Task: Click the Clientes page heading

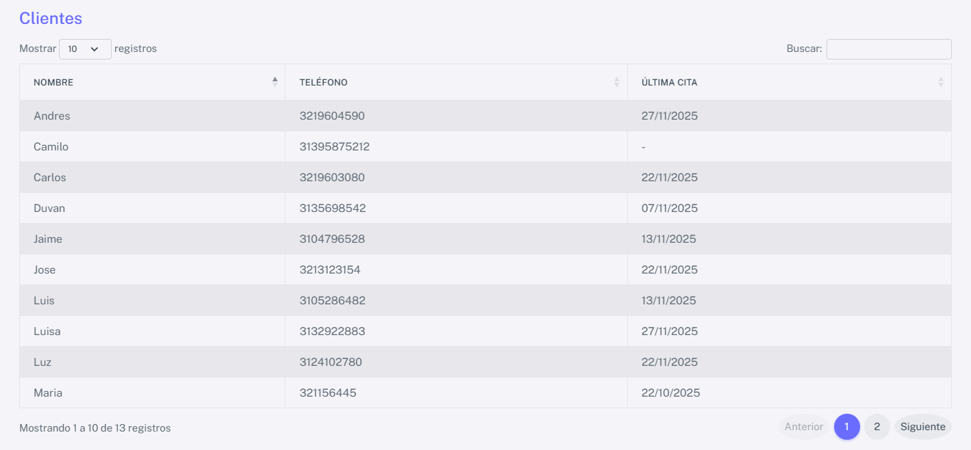Action: (51, 18)
